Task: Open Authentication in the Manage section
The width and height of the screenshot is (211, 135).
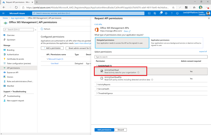Action: (13, 55)
